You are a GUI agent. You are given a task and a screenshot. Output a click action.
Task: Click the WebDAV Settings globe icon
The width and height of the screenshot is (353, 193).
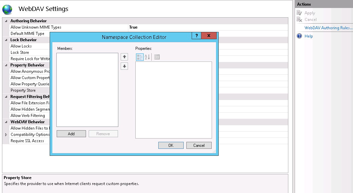[x=7, y=9]
